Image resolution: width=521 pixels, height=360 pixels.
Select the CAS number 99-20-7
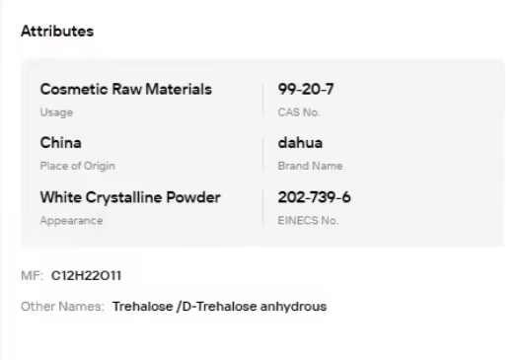click(x=306, y=89)
